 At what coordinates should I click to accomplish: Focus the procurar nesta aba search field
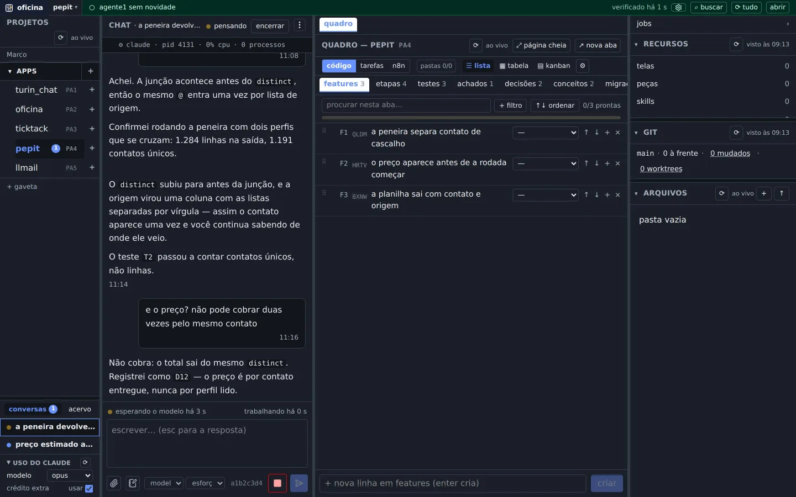pos(406,105)
